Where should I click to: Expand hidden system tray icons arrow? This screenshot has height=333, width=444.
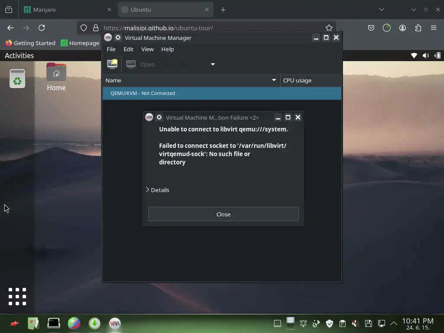(x=394, y=323)
